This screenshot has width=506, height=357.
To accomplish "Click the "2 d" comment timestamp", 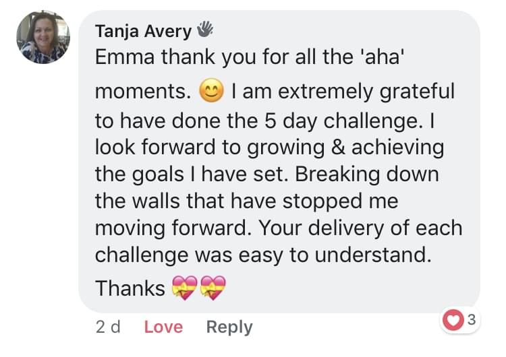I will [x=108, y=327].
